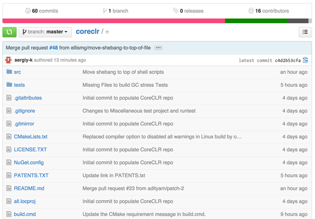Open sergiy-k author profile link
315x219 pixels.
click(x=23, y=60)
